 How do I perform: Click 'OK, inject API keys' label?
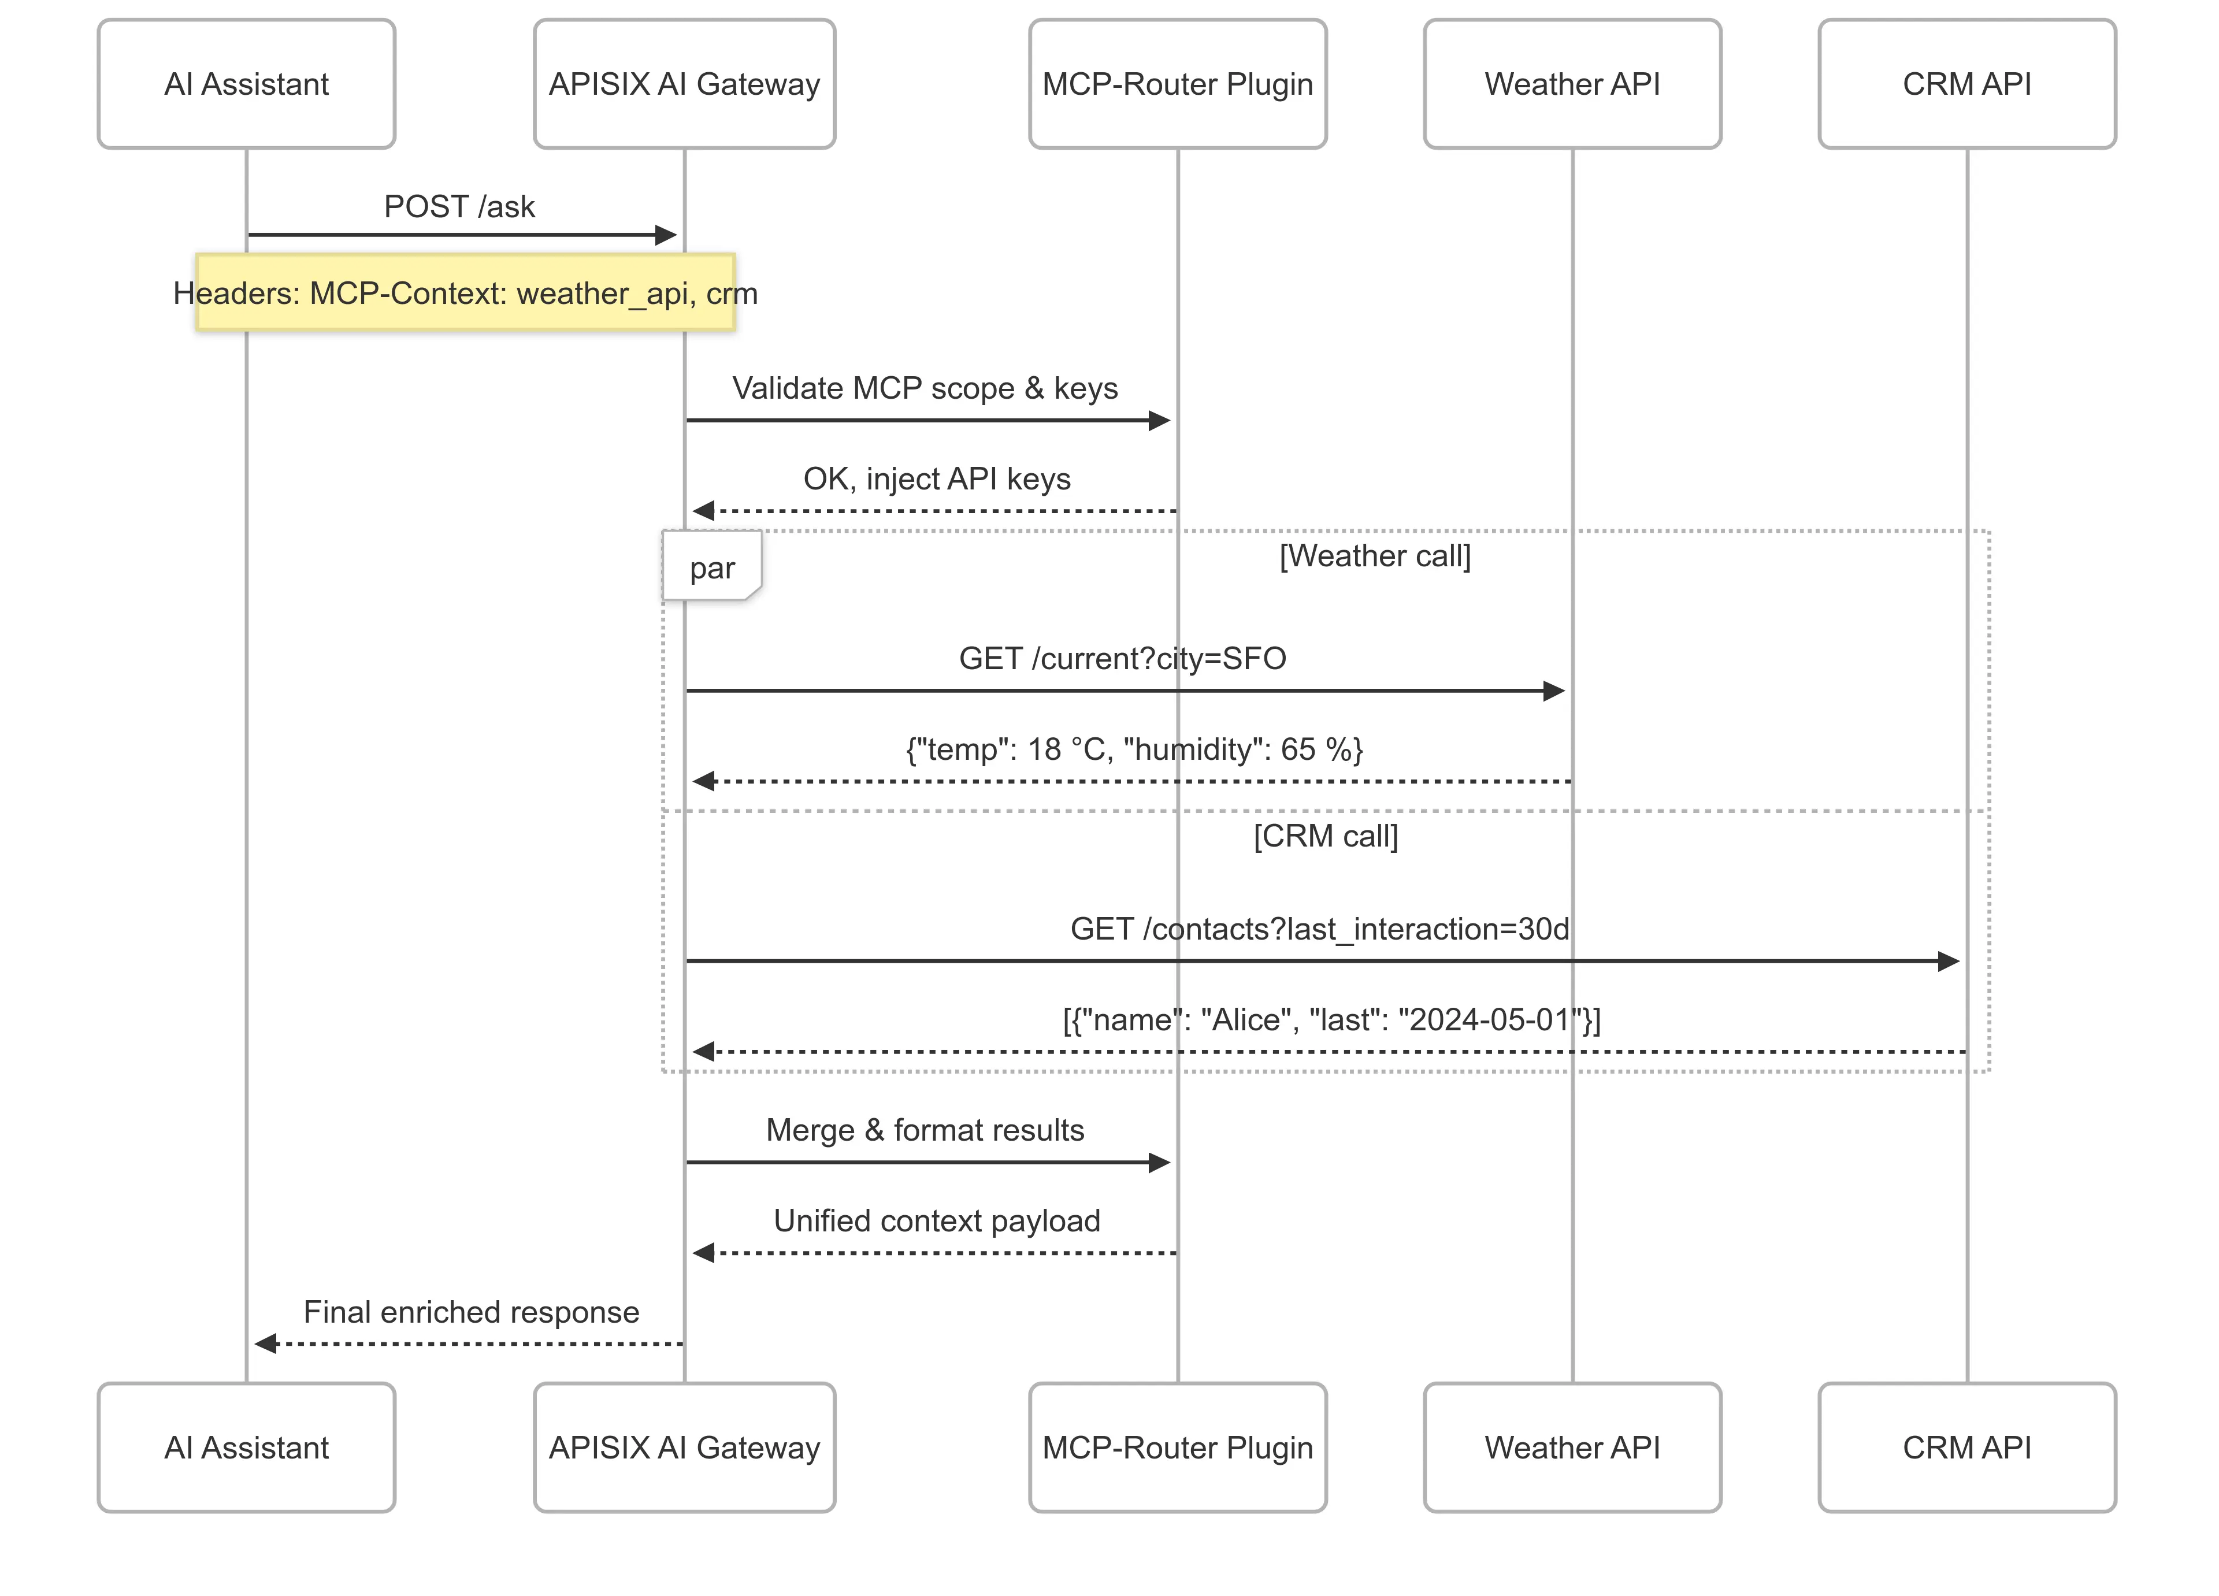click(936, 478)
